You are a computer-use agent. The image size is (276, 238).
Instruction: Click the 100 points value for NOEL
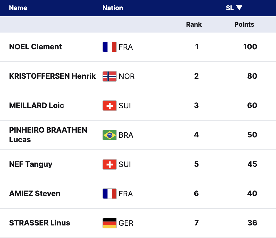(250, 47)
